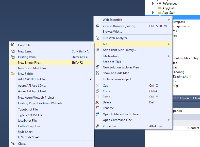Switch to the Team Explorer tab
Image resolution: width=200 pixels, height=147 pixels.
[181, 98]
